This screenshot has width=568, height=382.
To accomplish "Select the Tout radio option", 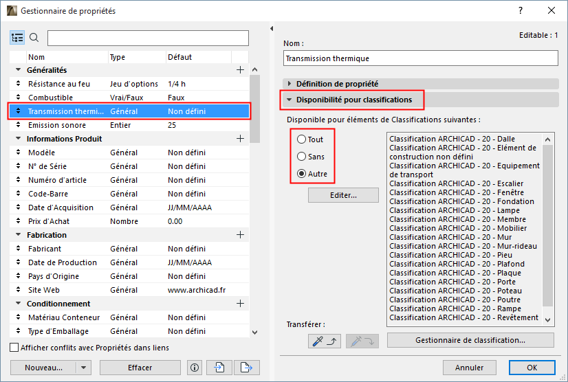I will click(x=301, y=139).
